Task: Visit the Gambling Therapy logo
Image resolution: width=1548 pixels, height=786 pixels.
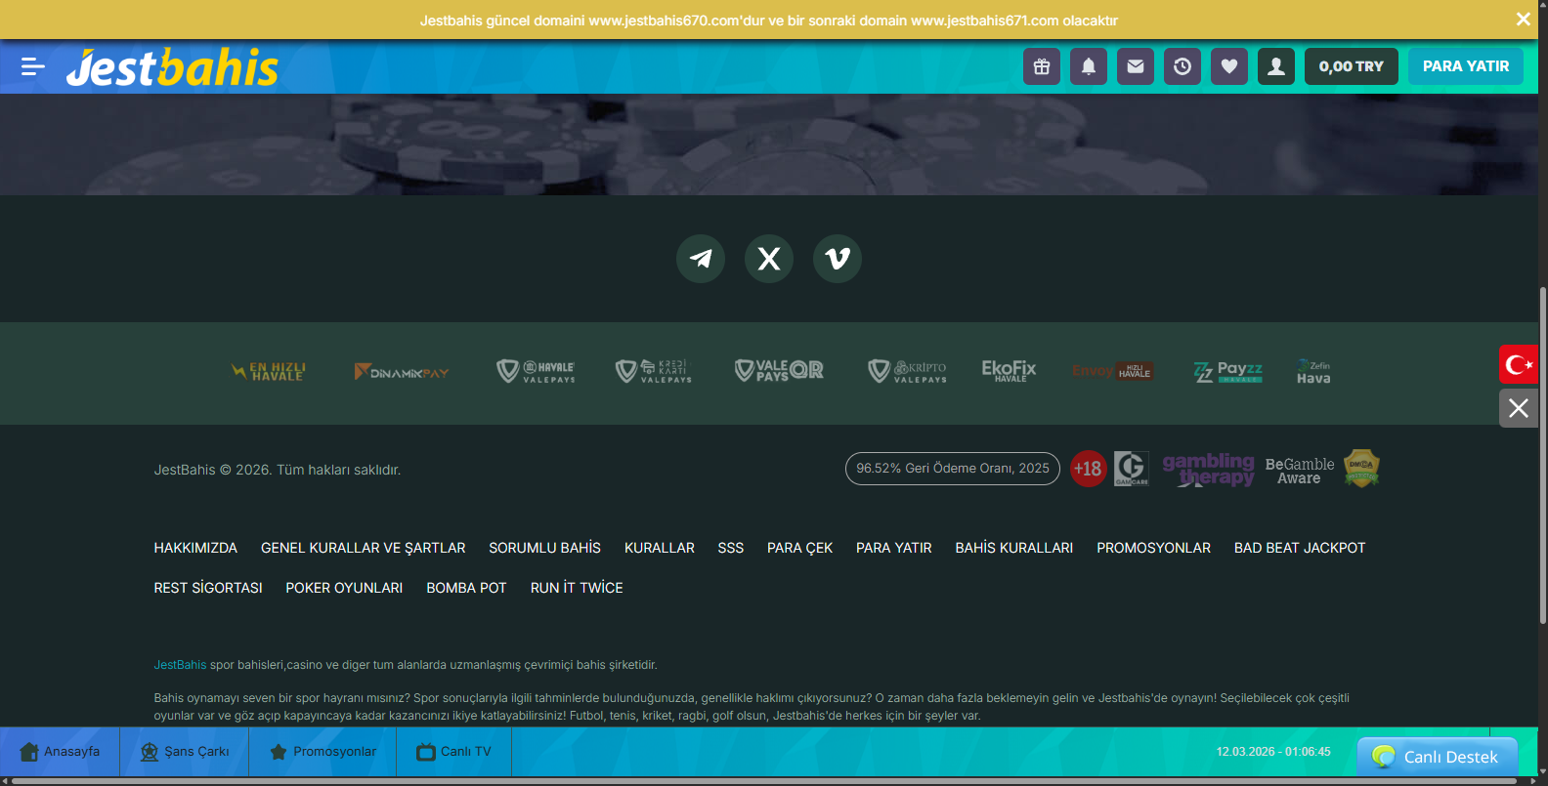Action: coord(1208,470)
